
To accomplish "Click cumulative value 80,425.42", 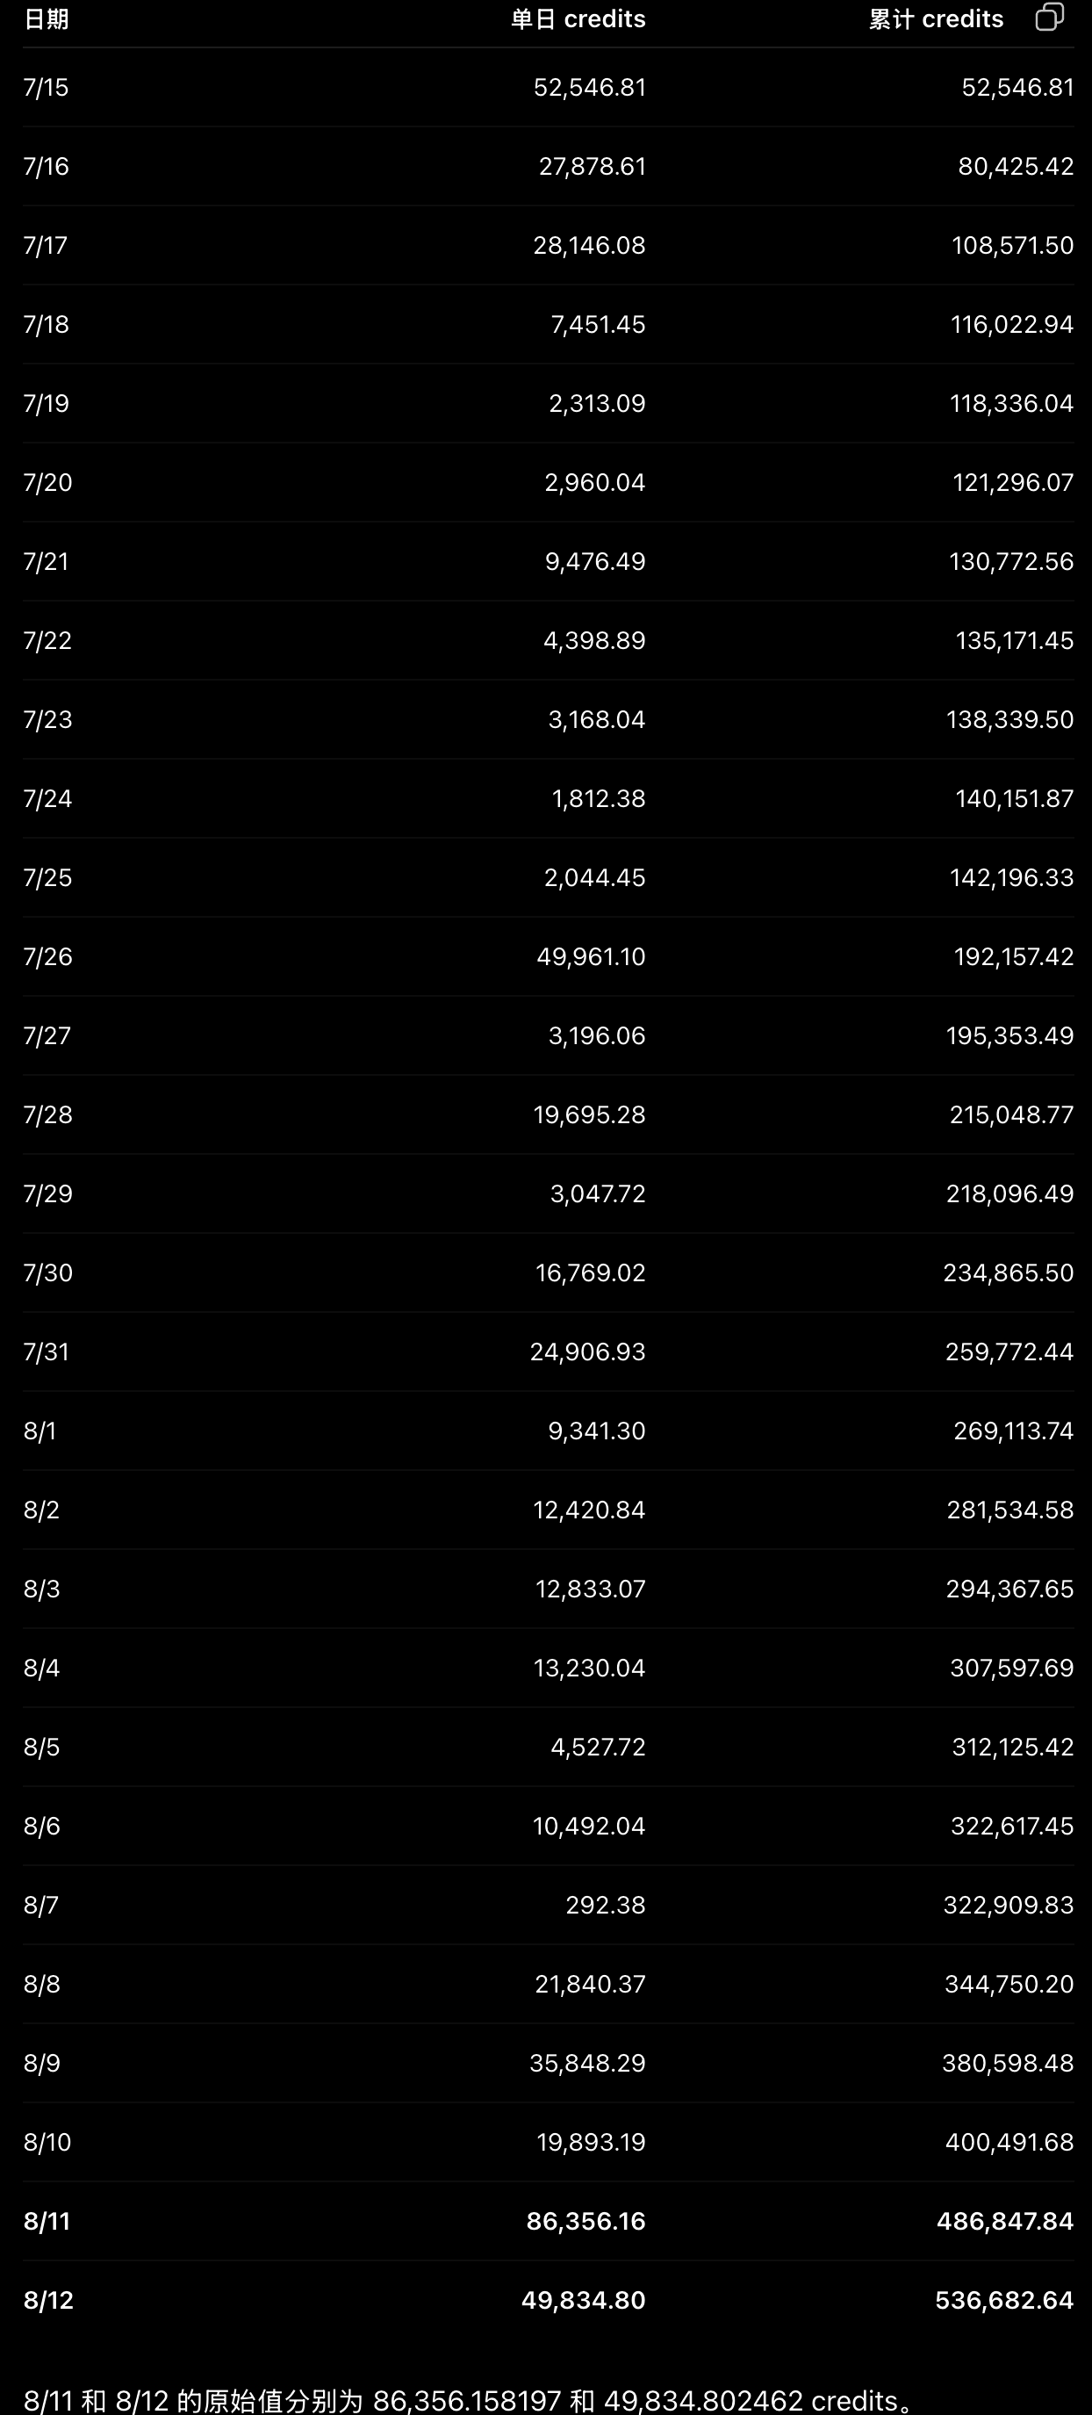I will coord(1015,166).
